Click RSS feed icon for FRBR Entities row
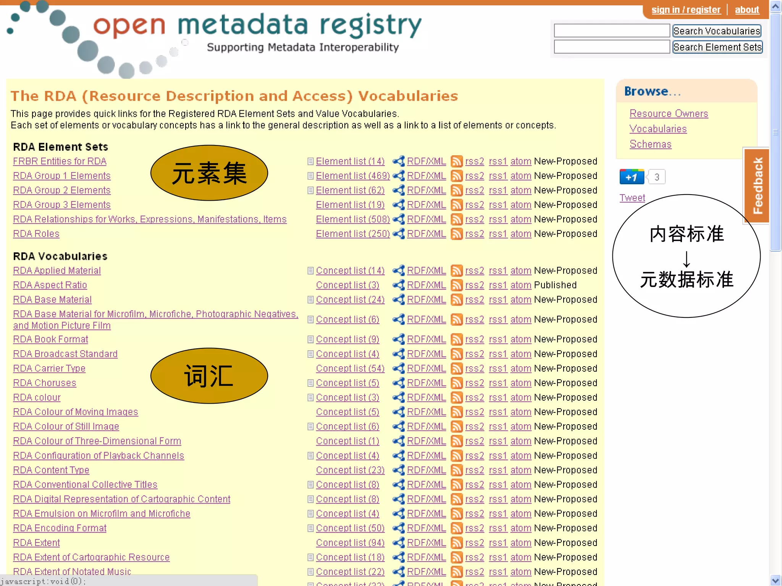 [456, 161]
